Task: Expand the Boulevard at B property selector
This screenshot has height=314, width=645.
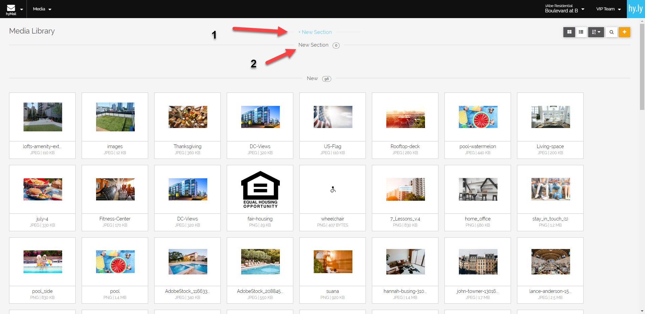Action: point(564,9)
